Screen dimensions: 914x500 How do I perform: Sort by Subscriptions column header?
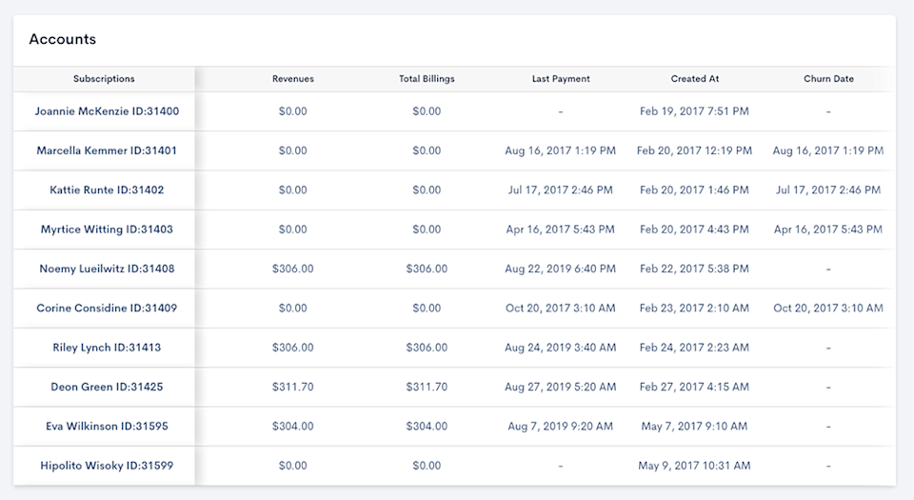(x=104, y=79)
